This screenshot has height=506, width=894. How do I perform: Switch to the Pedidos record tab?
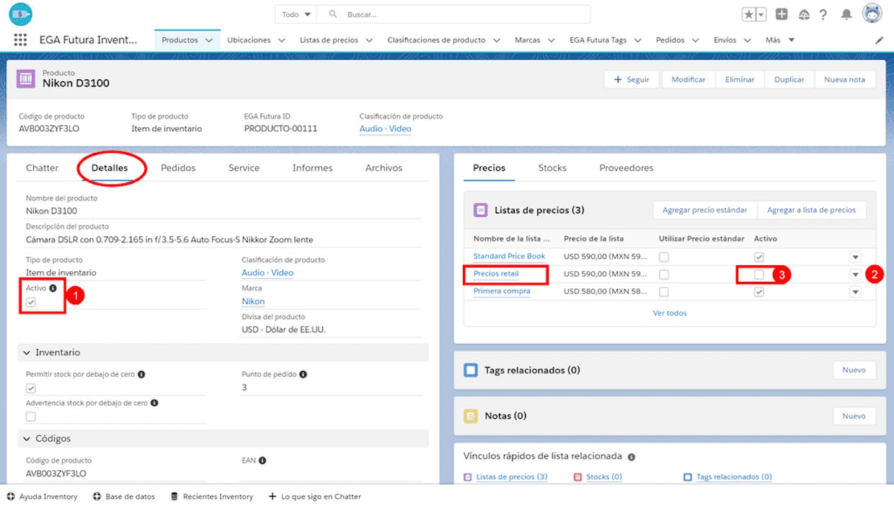tap(178, 168)
